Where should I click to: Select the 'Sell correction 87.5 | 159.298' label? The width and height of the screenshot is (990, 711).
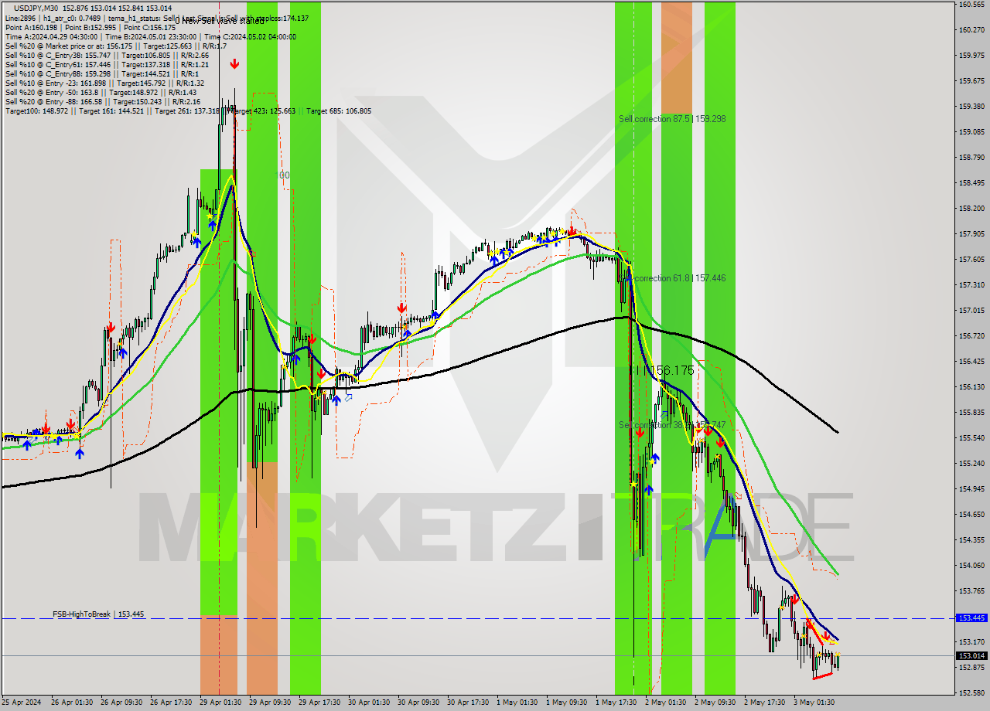(672, 119)
